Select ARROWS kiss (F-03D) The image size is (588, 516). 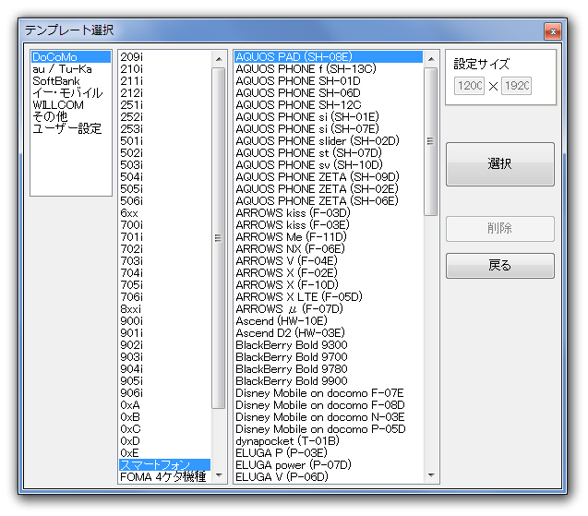click(x=329, y=213)
